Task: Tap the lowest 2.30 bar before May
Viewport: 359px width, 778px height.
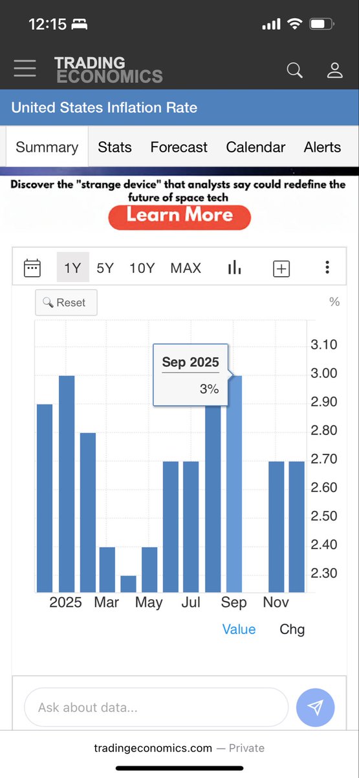Action: (129, 583)
